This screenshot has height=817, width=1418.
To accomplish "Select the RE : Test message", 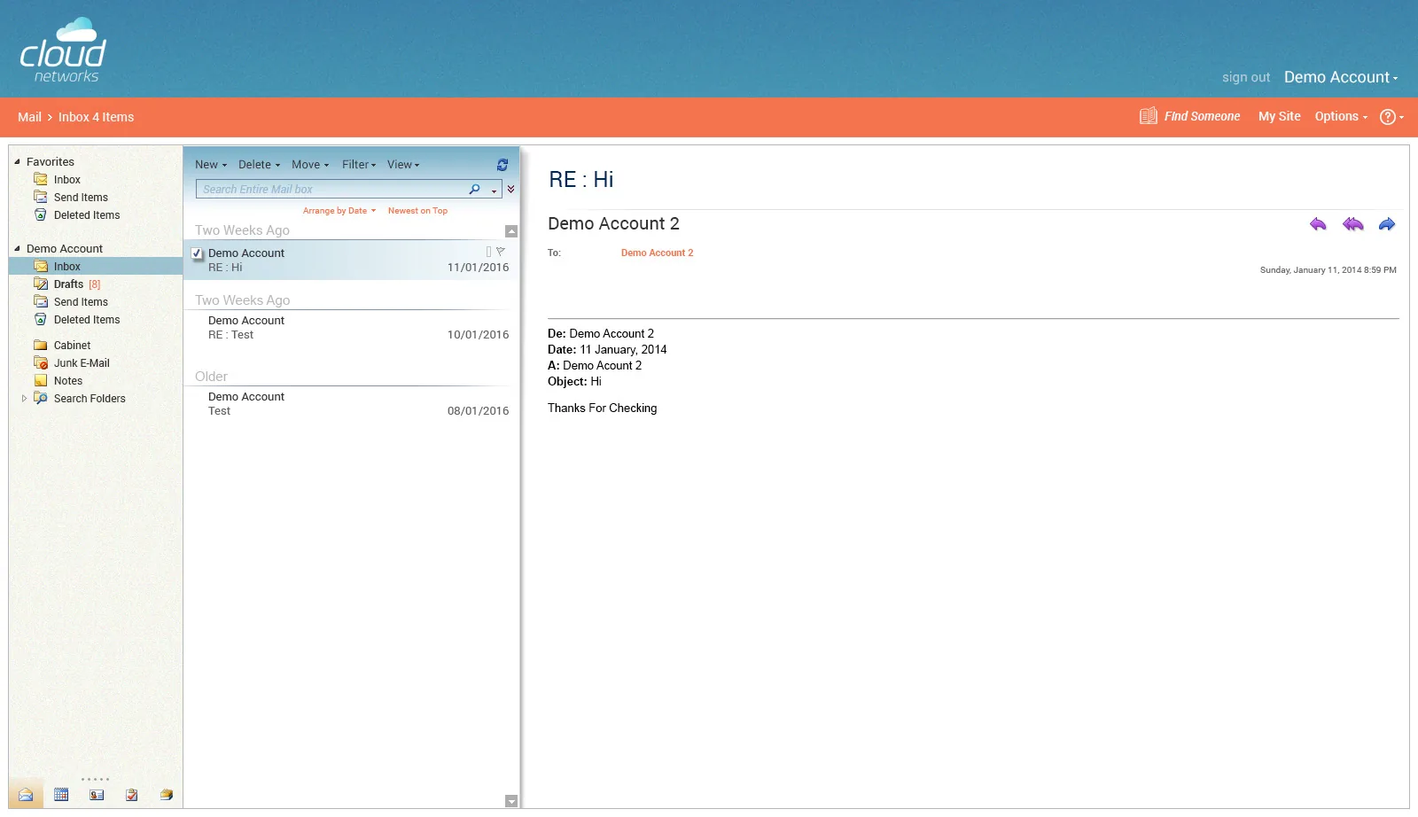I will (x=351, y=328).
